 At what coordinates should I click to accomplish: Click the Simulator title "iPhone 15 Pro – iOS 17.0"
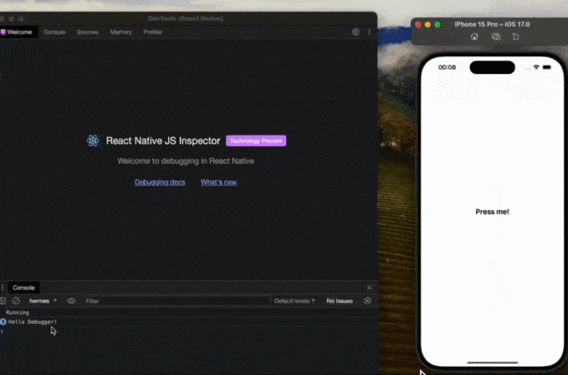492,24
